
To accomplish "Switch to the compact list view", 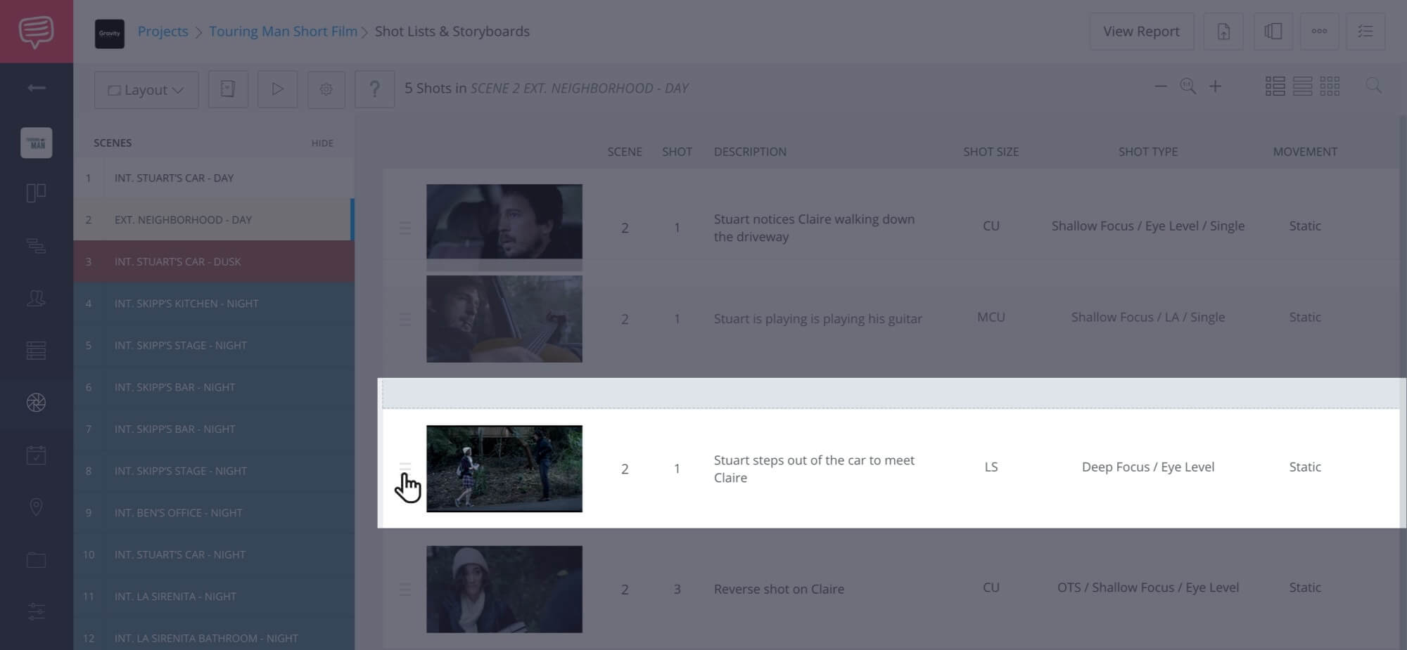I will [x=1302, y=86].
